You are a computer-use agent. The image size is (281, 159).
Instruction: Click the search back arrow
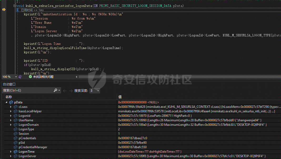click(65, 91)
